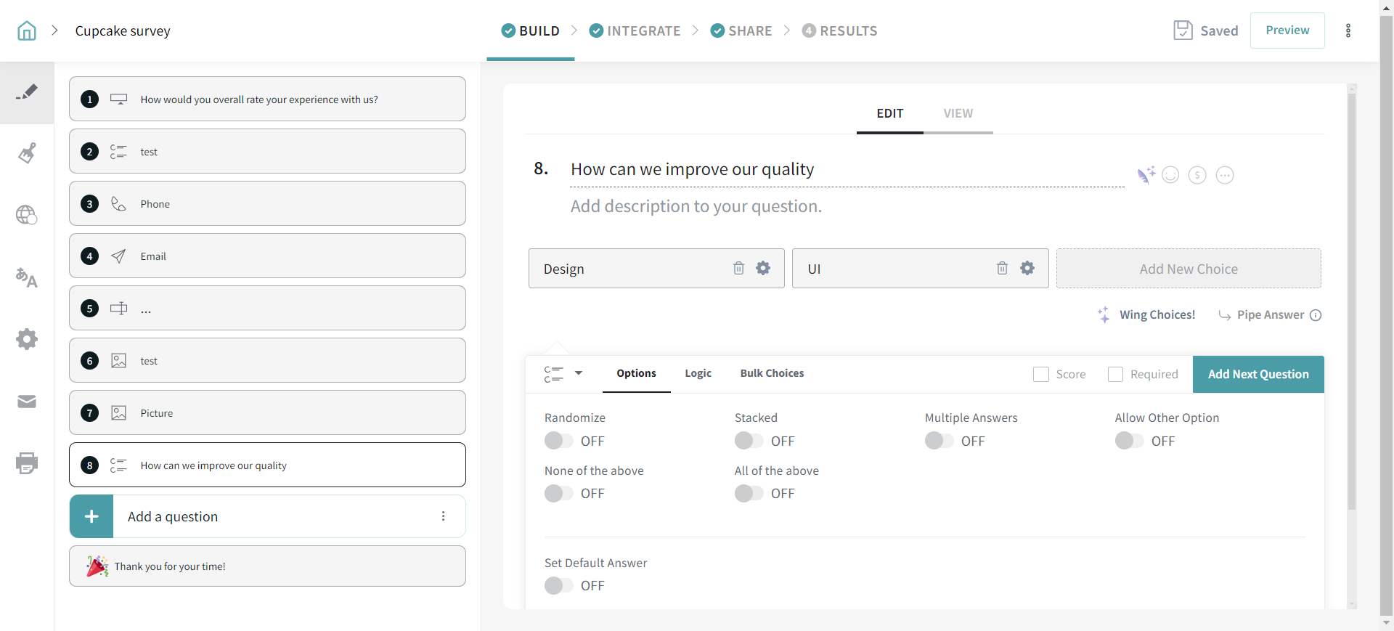Enable the Multiple Answers toggle
Image resolution: width=1394 pixels, height=631 pixels.
pos(939,441)
